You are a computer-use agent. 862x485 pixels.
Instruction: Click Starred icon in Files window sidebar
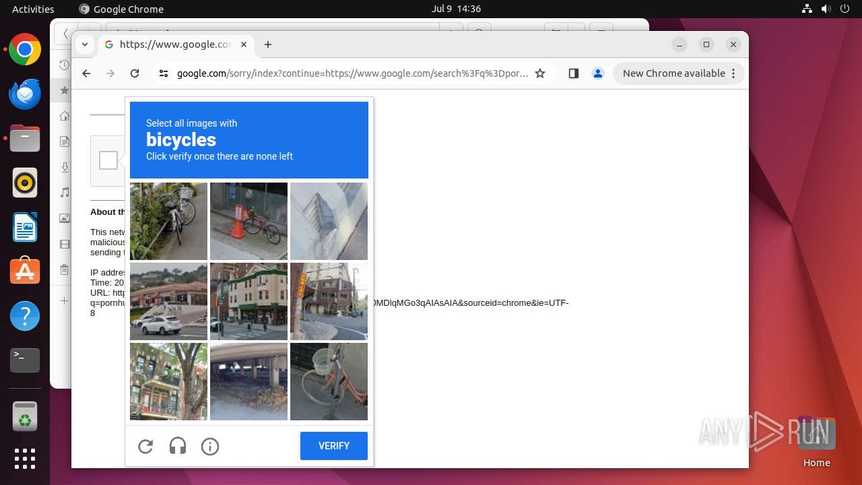64,90
